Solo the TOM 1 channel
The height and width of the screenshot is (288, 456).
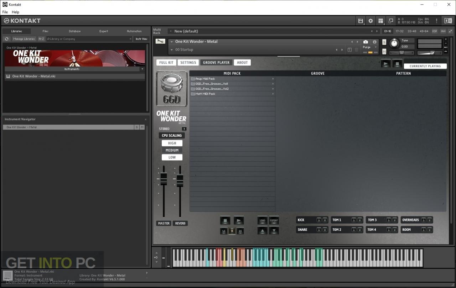354,220
